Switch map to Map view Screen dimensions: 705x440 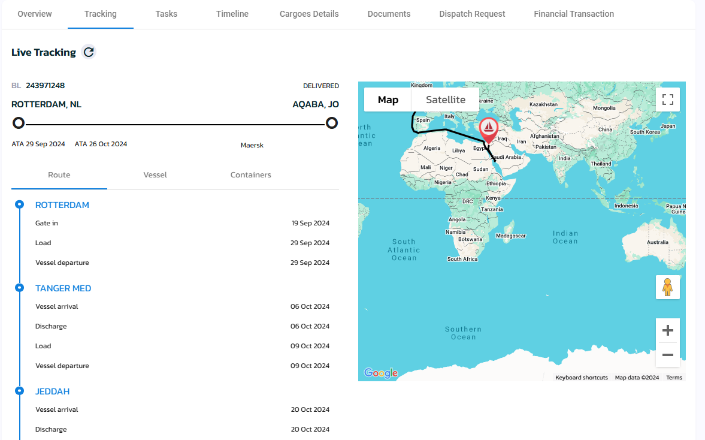coord(388,100)
